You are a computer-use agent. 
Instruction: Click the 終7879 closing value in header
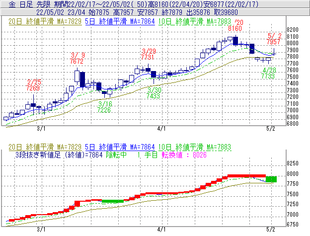click(172, 12)
